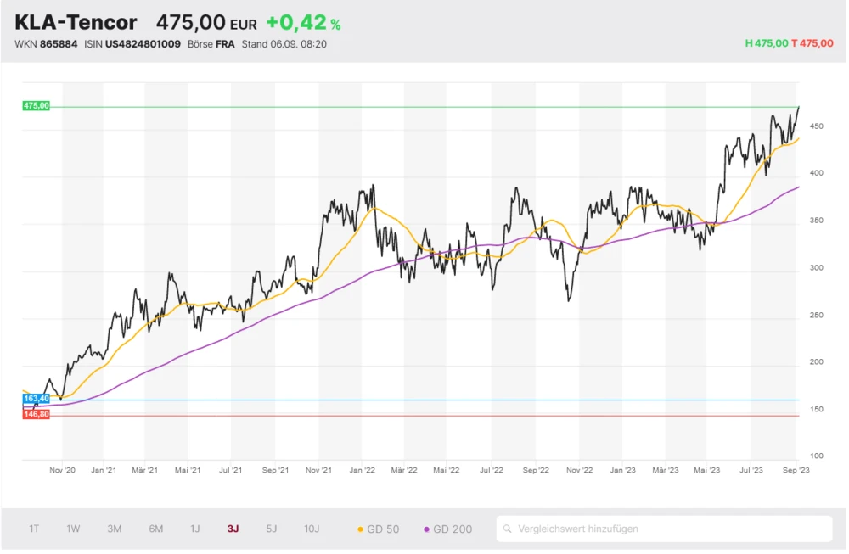Click the H 475,00 daily high value
849x554 pixels.
767,43
